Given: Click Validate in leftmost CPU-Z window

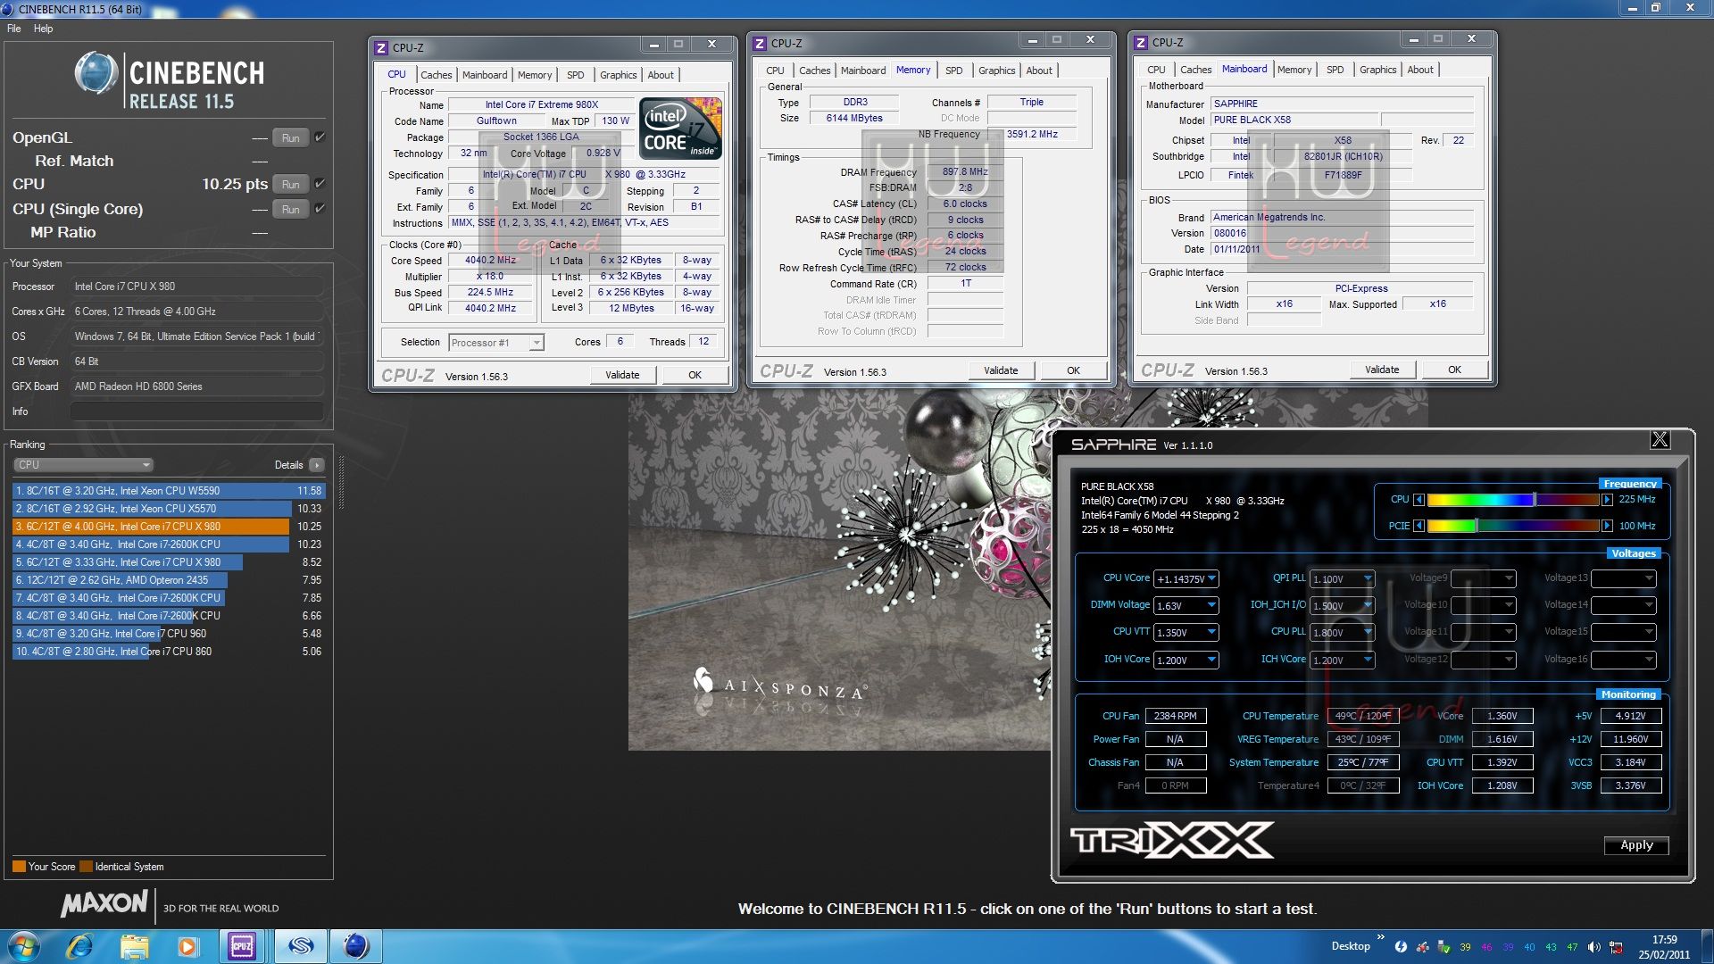Looking at the screenshot, I should [622, 375].
